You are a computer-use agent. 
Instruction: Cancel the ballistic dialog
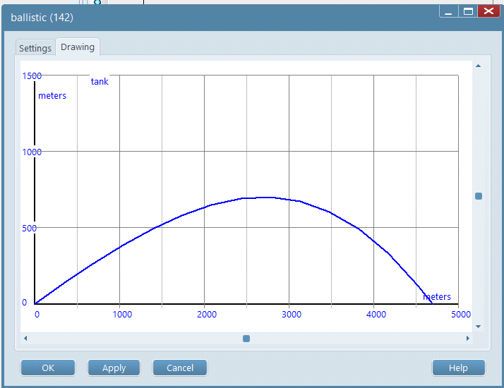coord(180,368)
